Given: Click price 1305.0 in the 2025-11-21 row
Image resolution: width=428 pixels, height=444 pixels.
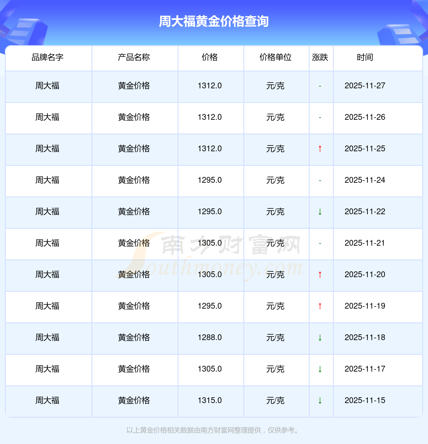Looking at the screenshot, I should (x=210, y=243).
